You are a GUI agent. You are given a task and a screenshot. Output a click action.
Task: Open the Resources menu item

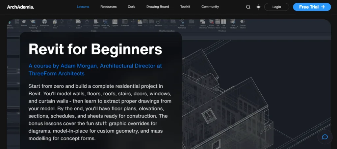(x=109, y=7)
